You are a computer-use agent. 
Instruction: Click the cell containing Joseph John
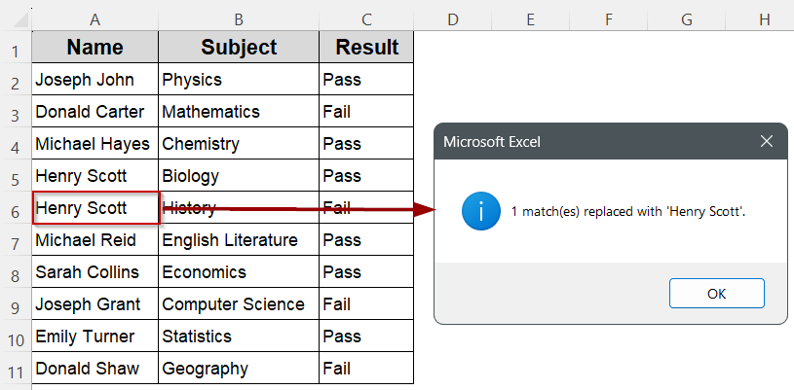pos(95,80)
